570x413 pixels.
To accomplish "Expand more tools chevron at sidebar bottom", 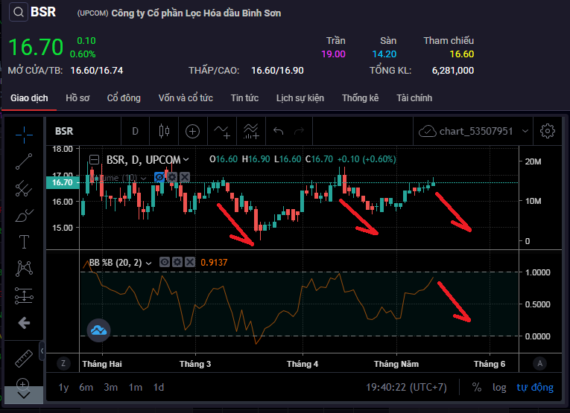I will (24, 396).
